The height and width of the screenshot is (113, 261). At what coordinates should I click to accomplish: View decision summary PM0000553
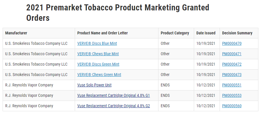pos(232,96)
